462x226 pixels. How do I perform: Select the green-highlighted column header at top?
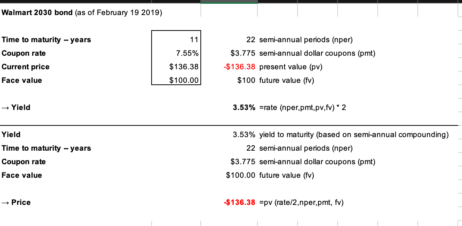point(229,2)
